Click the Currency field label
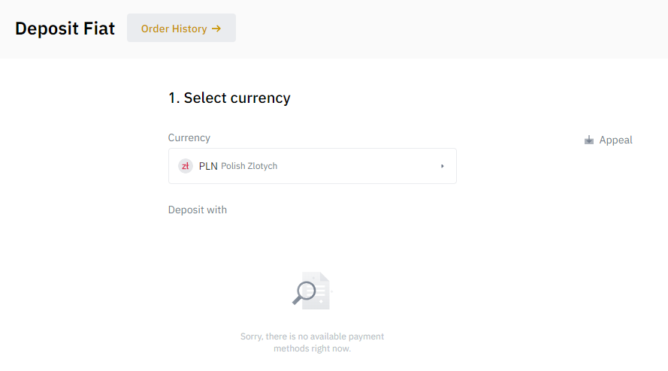 [189, 137]
